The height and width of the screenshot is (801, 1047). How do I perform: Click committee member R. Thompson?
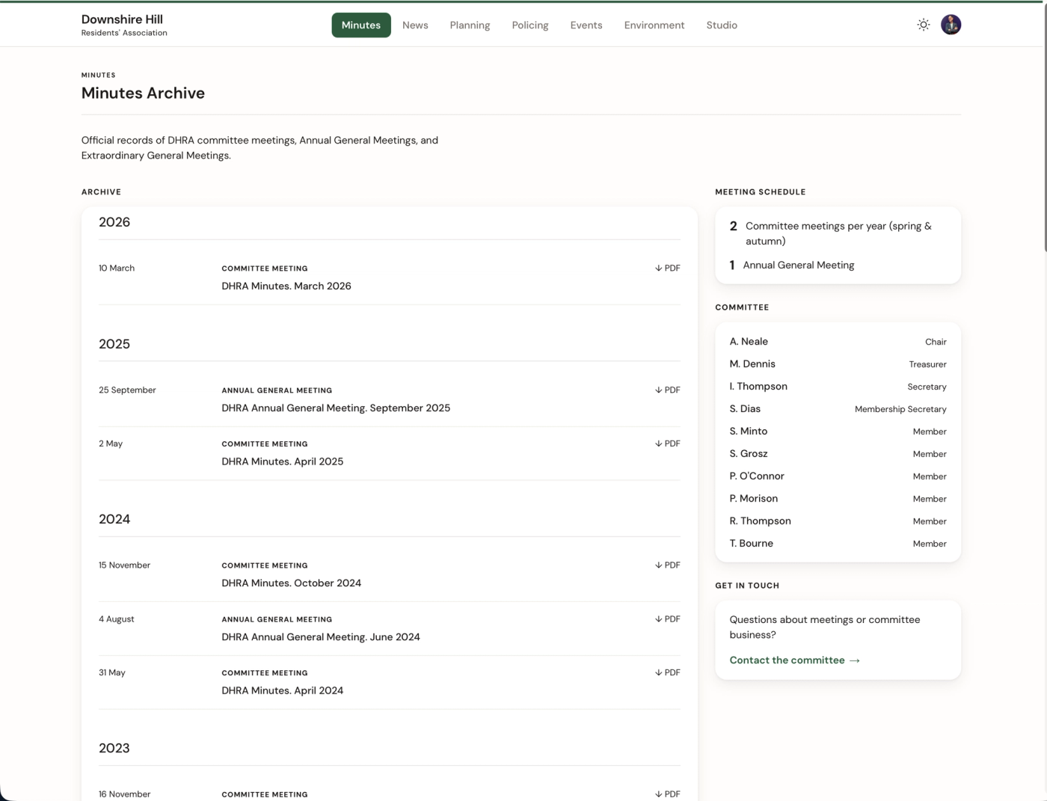point(760,521)
